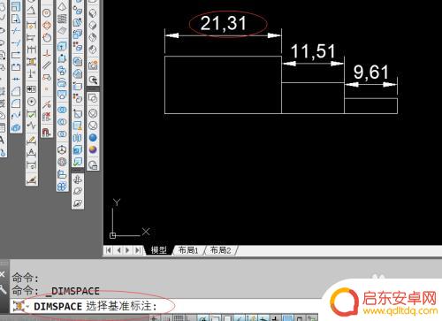Open the 布局1 layout tab
Image resolution: width=442 pixels, height=321 pixels.
pos(188,250)
